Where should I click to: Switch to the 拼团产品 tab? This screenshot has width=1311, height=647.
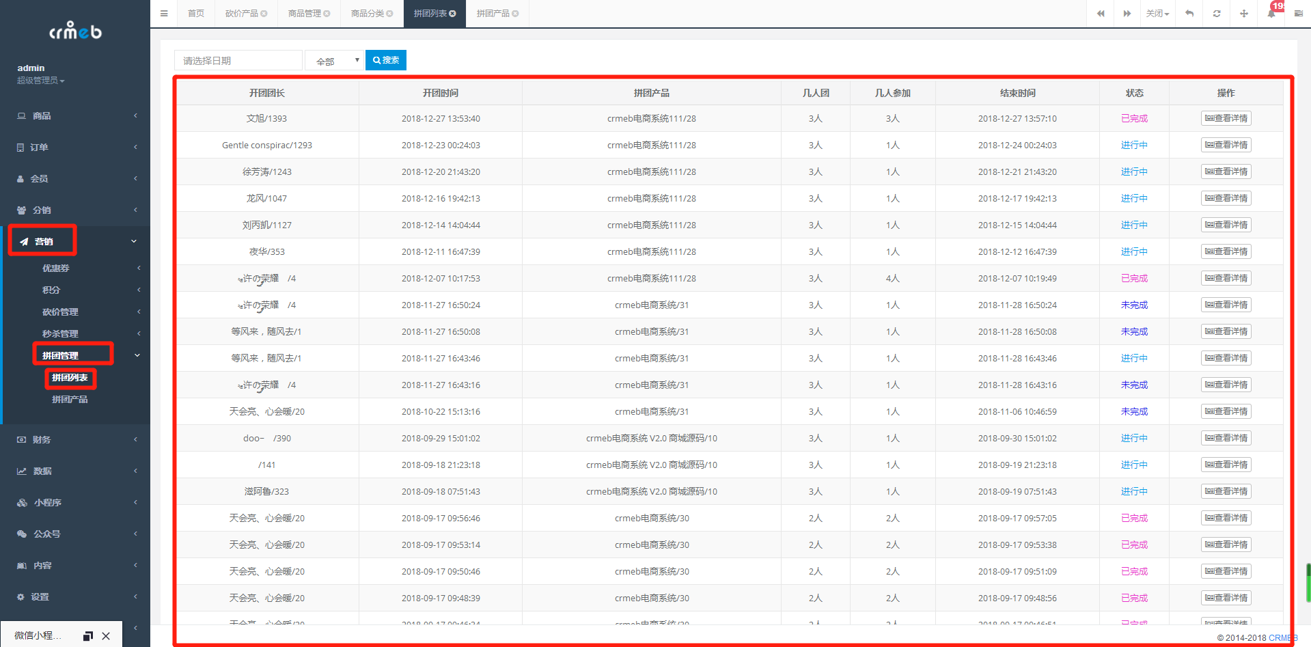tap(493, 14)
